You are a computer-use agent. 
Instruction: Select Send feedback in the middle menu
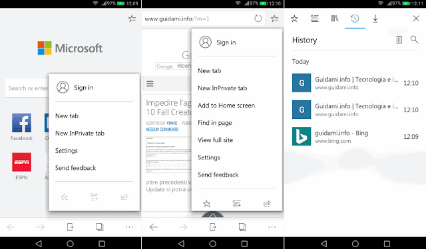click(218, 175)
